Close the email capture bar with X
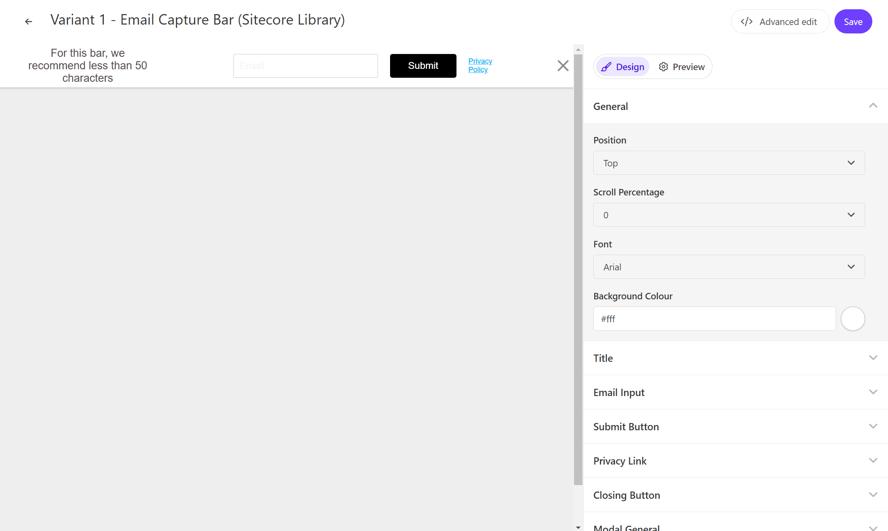The height and width of the screenshot is (531, 888). tap(563, 66)
